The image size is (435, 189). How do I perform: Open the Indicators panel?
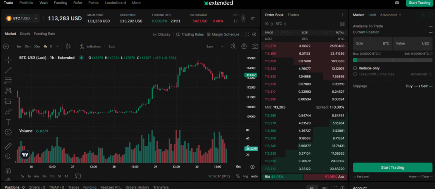(x=90, y=47)
